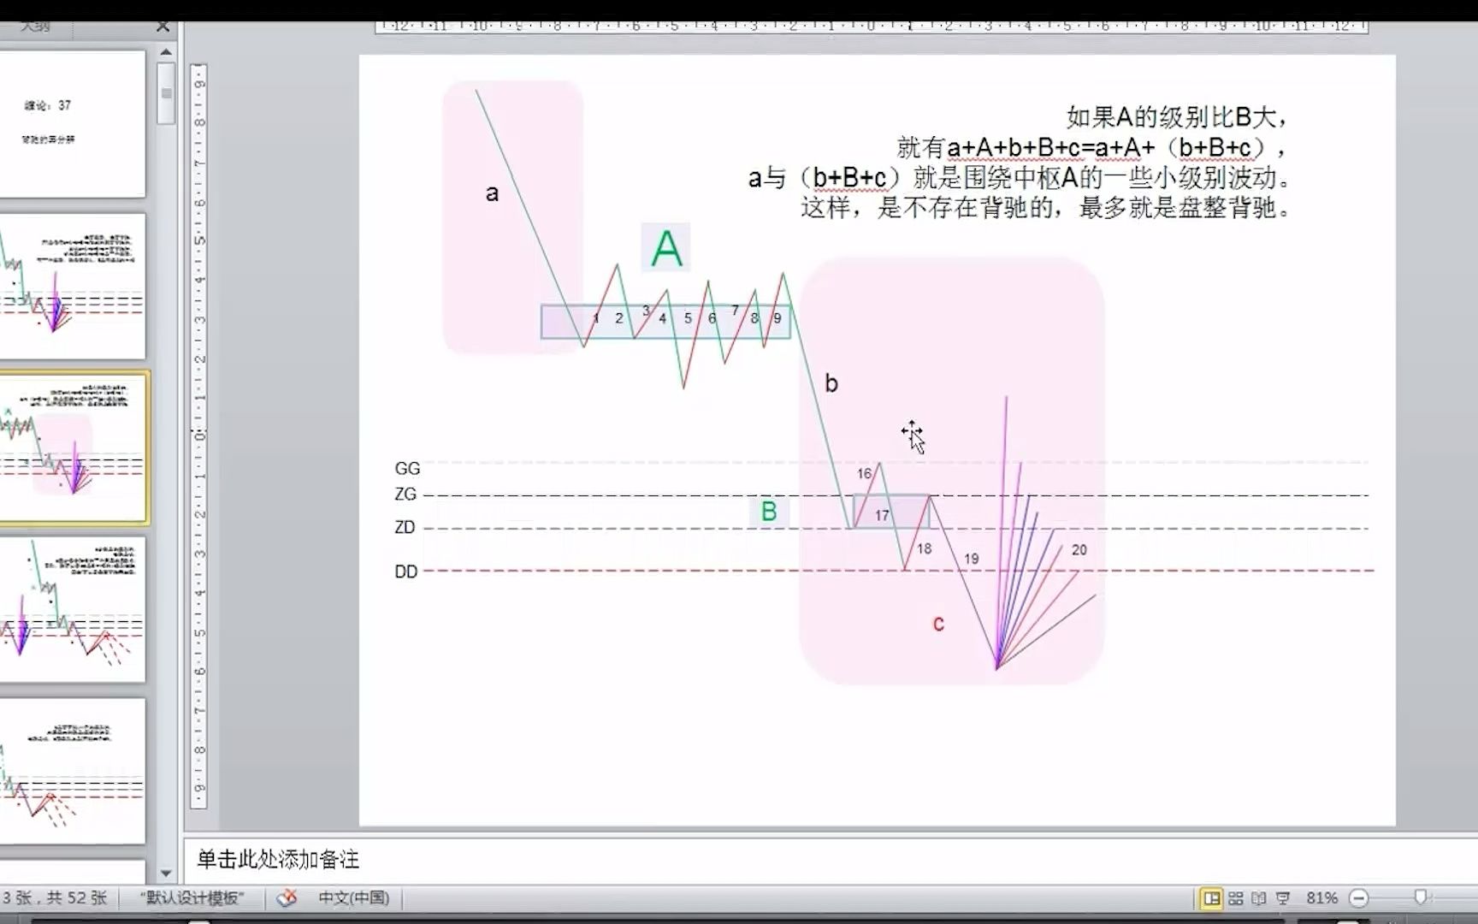Switch to Normal view

point(1211,897)
